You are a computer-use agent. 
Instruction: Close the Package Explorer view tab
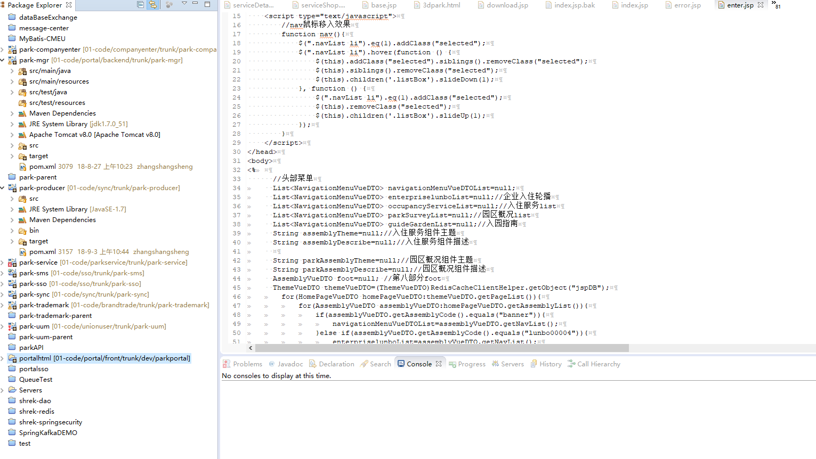(x=69, y=5)
